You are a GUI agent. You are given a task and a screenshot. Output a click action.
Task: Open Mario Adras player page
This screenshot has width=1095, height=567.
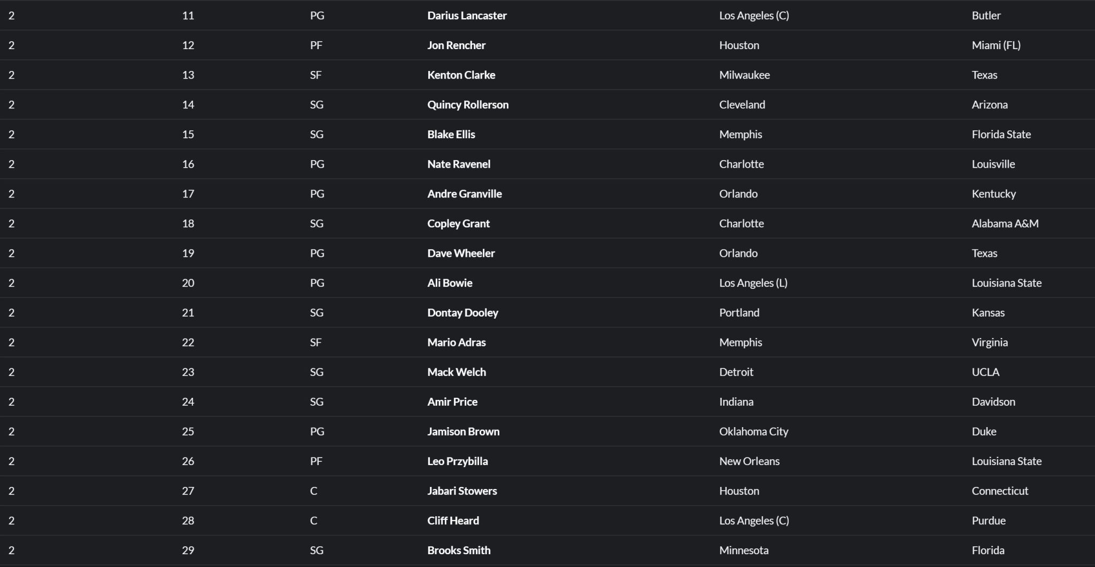point(456,343)
